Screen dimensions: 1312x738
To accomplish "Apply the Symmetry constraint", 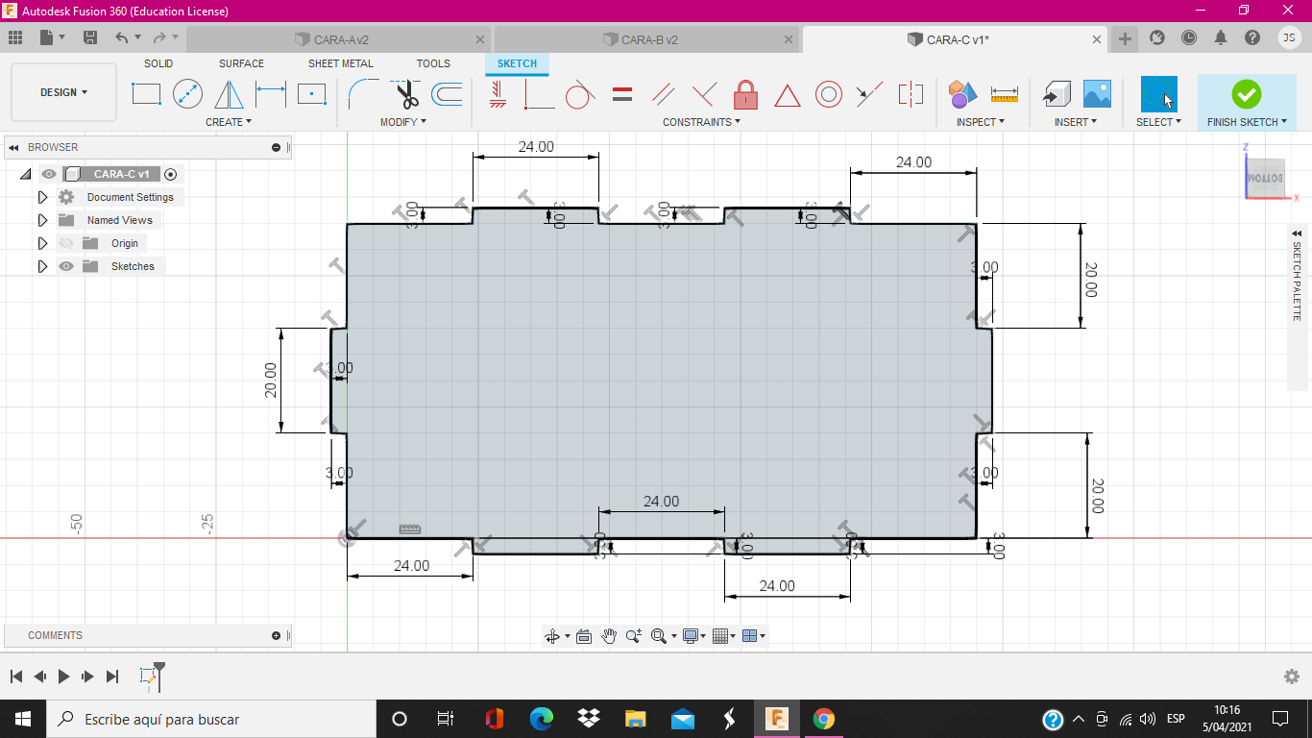I will 911,94.
